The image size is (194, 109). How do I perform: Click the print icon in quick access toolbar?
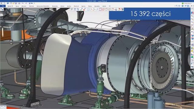tap(19, 3)
